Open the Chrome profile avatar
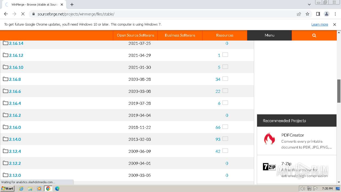The height and width of the screenshot is (192, 341). pos(327,14)
